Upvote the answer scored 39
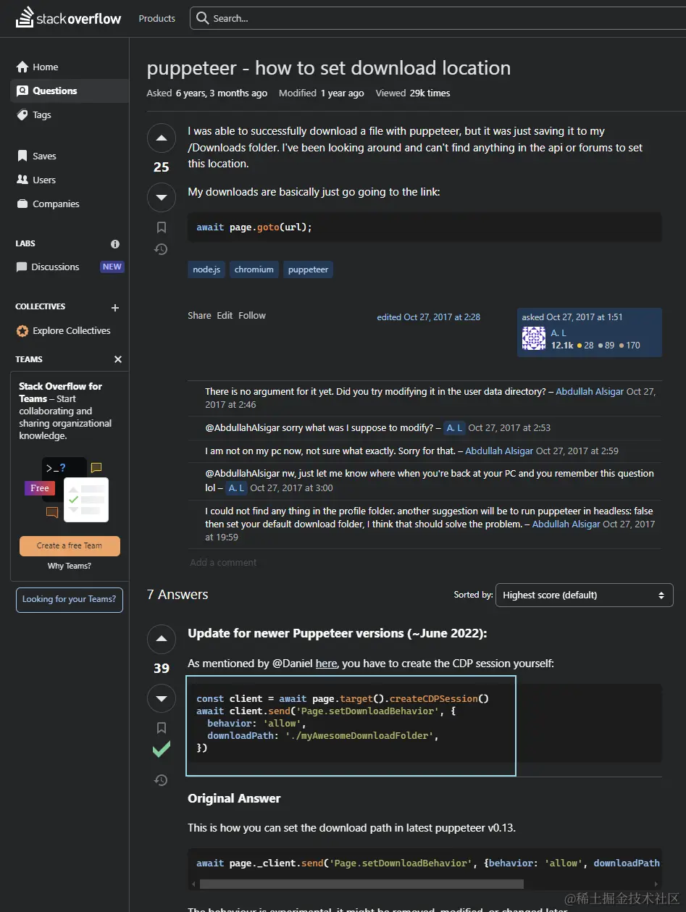This screenshot has height=912, width=686. (x=161, y=639)
